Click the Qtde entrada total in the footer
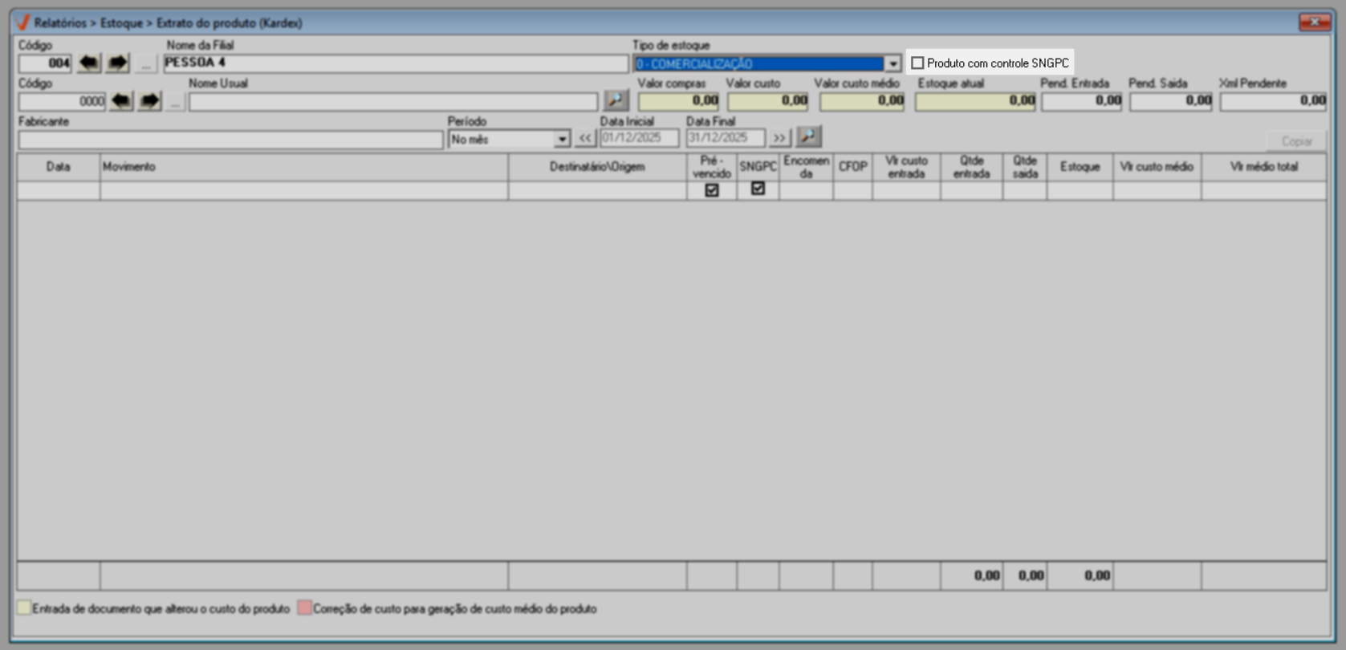The image size is (1346, 650). click(x=971, y=576)
